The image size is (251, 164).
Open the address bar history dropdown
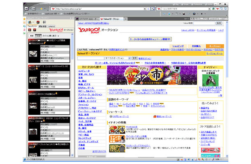145,9
